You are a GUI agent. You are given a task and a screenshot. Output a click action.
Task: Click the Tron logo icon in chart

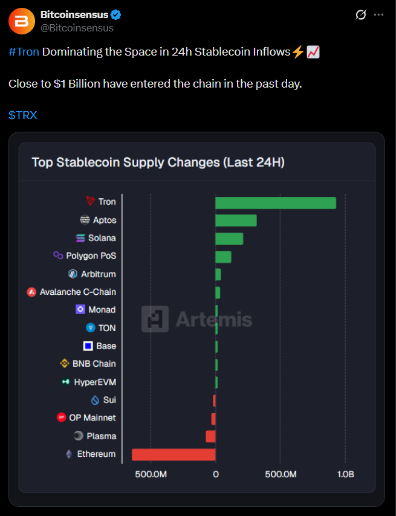[91, 201]
